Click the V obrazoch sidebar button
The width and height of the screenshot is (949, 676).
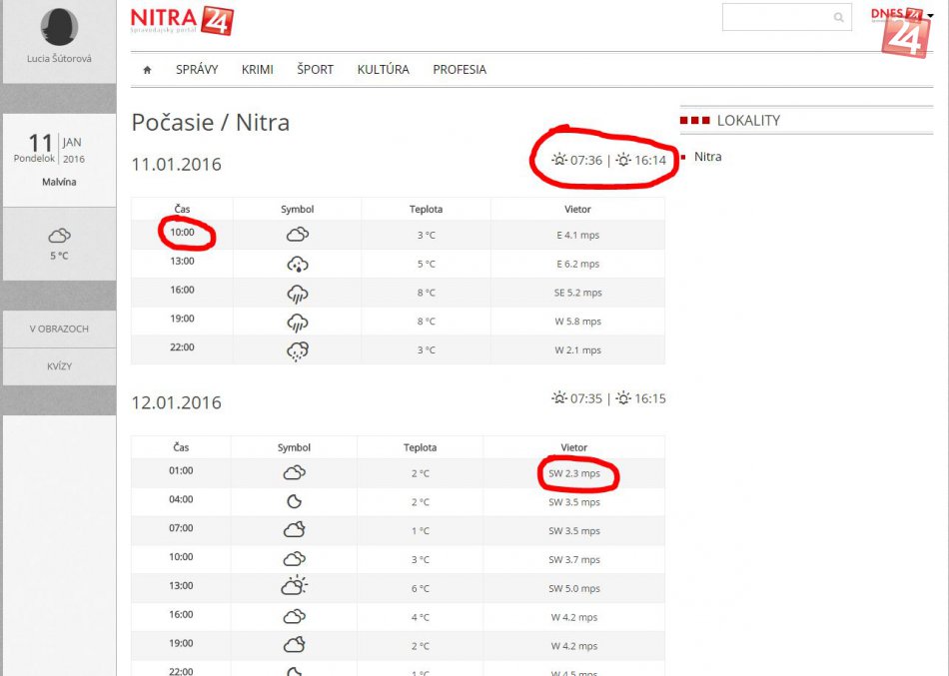point(59,329)
